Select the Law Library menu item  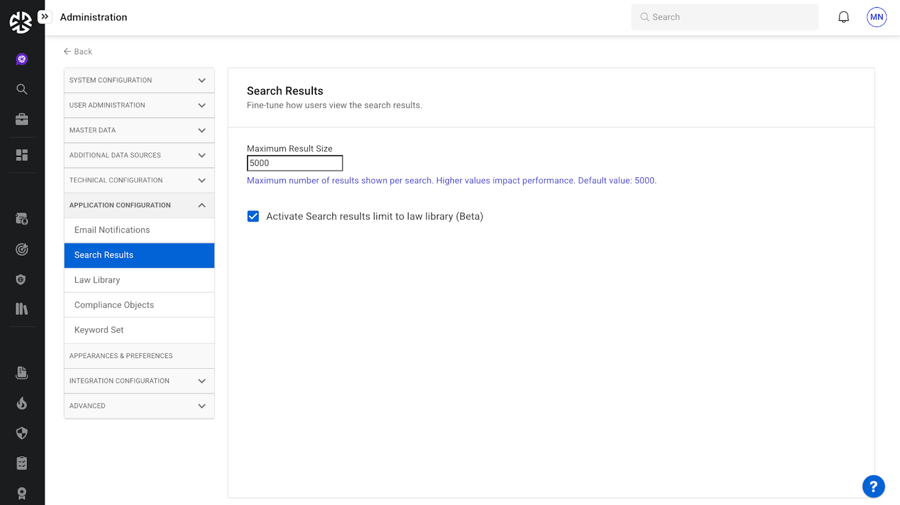(97, 280)
